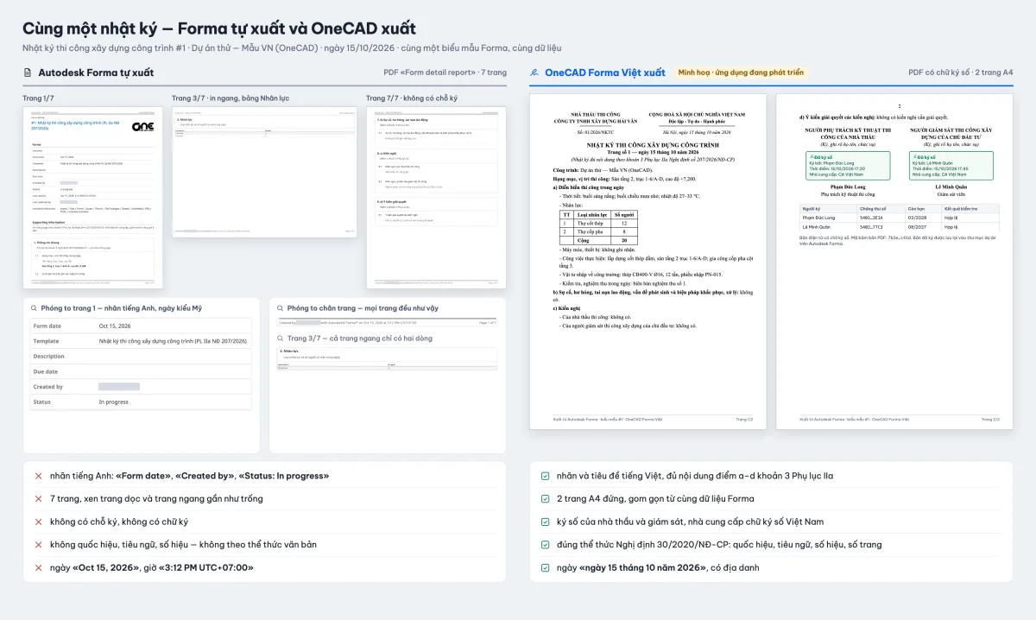Screen dimensions: 1036x620
Task: Click the text PDF «Form detail report» · 7 trang
Action: pyautogui.click(x=445, y=73)
